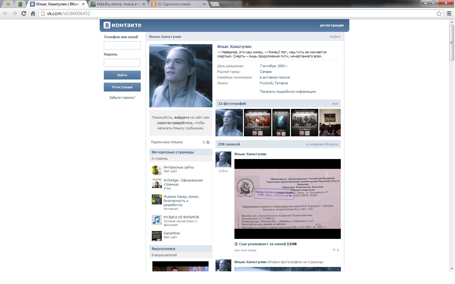Select the Ильяс Хаматулин ВКонтакте tab
The height and width of the screenshot is (284, 455).
[x=57, y=4]
